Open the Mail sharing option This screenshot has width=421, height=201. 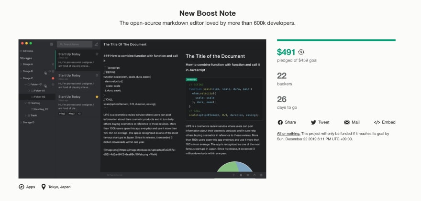[x=352, y=122]
